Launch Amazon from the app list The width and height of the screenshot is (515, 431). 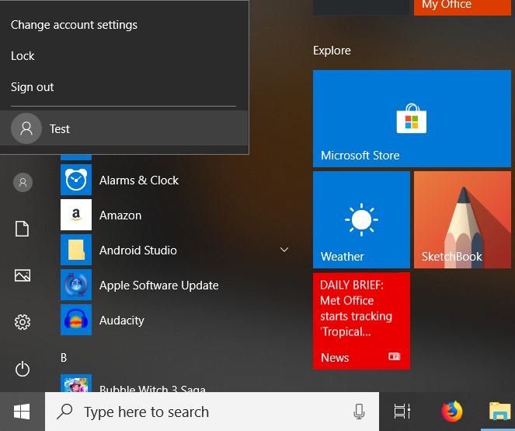tap(120, 215)
